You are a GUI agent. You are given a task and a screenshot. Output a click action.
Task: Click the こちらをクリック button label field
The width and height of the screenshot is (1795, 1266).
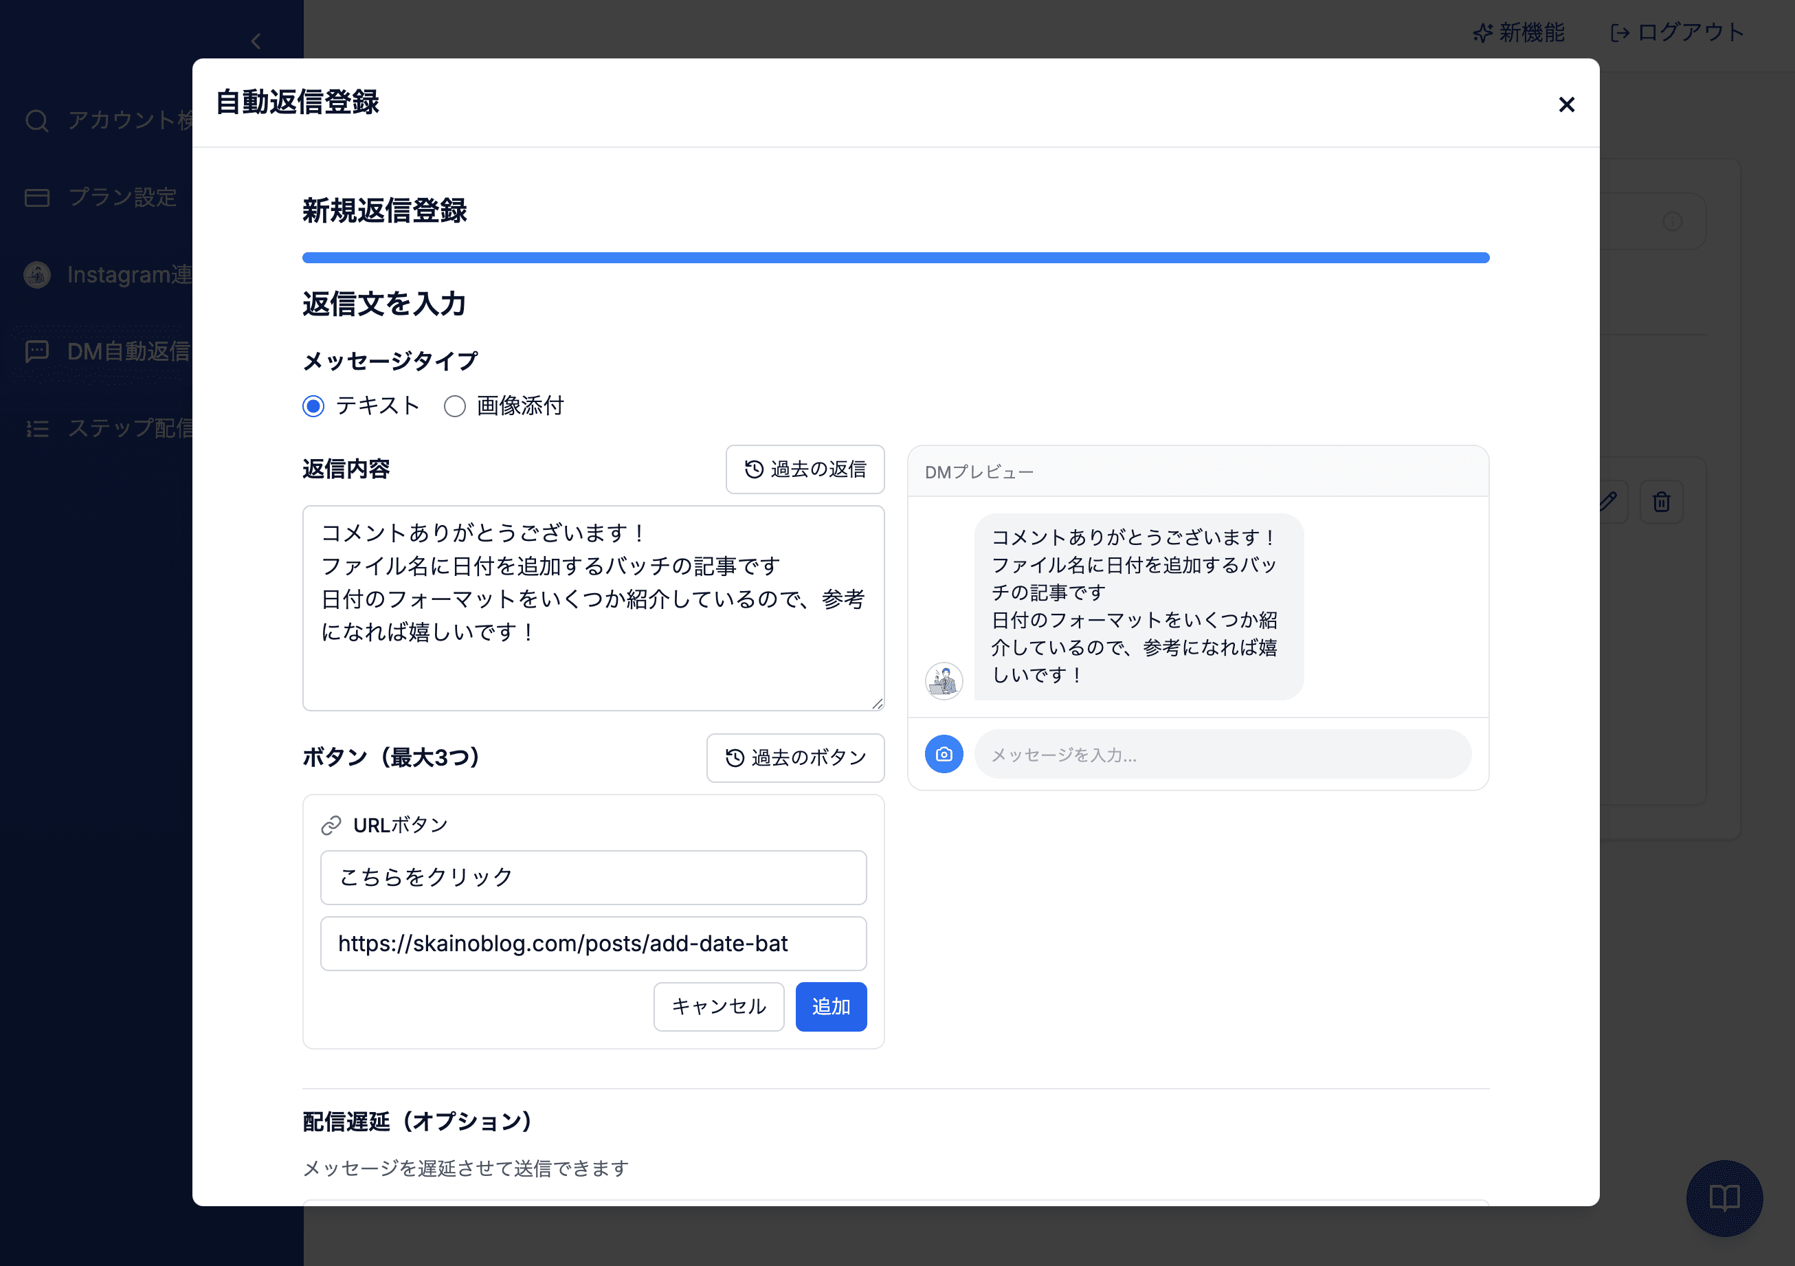tap(593, 876)
